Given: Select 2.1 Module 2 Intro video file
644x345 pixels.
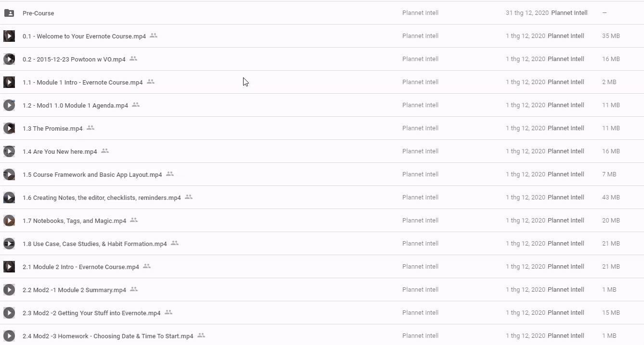Looking at the screenshot, I should tap(80, 267).
